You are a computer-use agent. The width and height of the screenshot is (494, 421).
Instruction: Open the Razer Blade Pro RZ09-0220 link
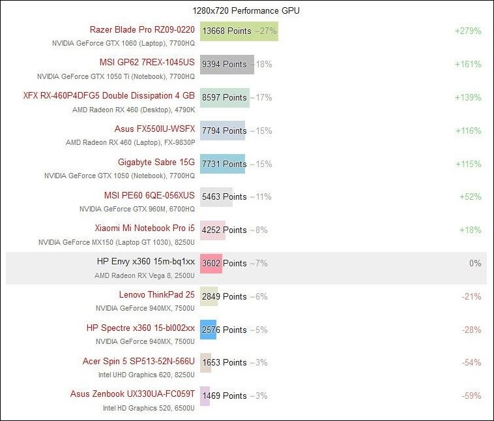pos(142,30)
